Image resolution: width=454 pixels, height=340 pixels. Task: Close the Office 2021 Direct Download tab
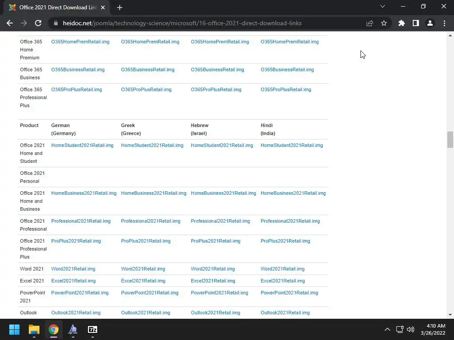click(x=103, y=8)
